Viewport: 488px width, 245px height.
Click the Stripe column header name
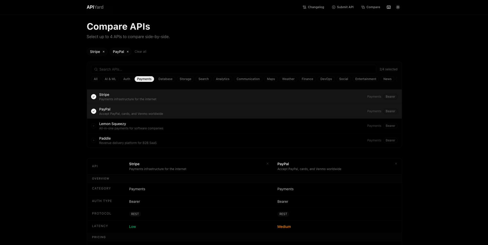134,164
